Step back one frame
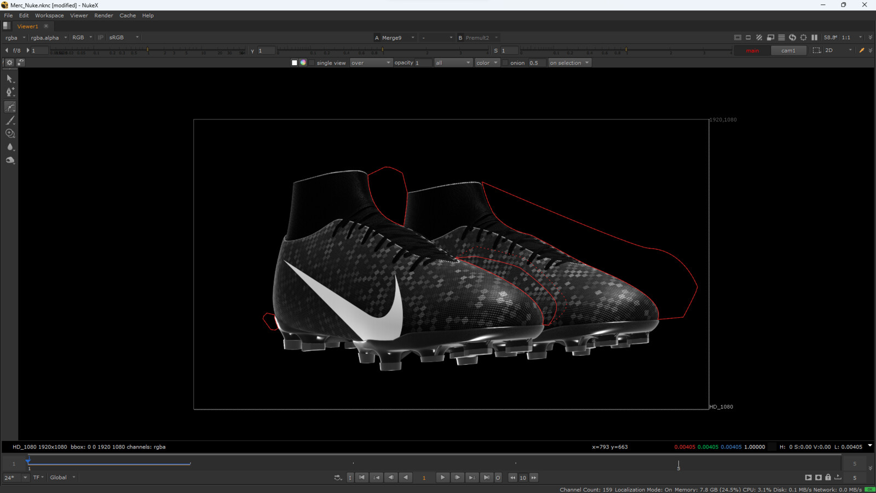Image resolution: width=876 pixels, height=493 pixels. point(391,478)
